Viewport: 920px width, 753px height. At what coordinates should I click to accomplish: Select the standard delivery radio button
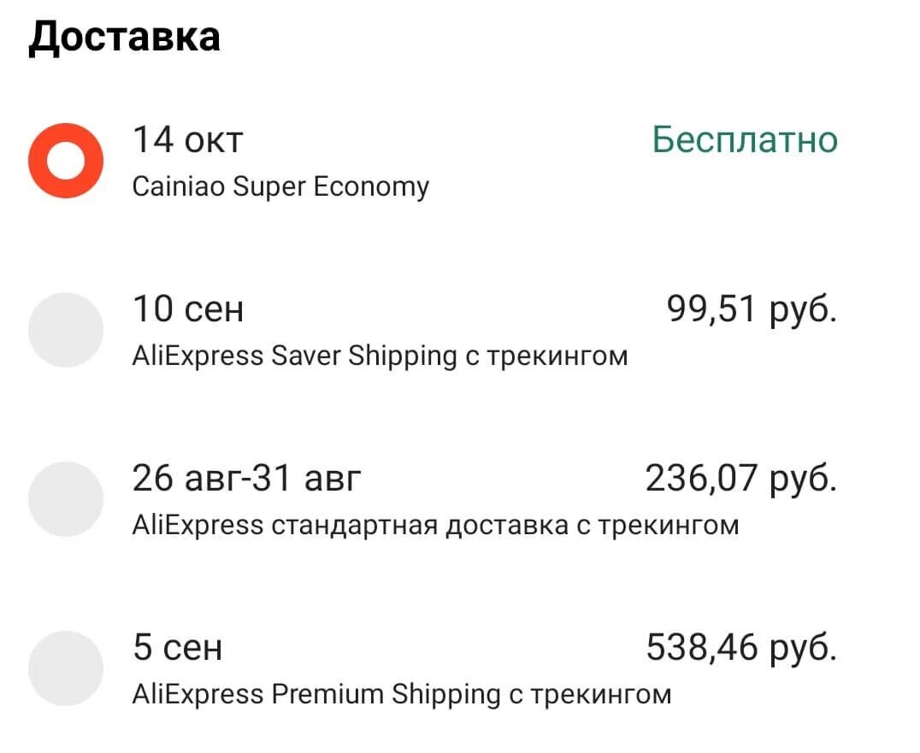coord(66,499)
